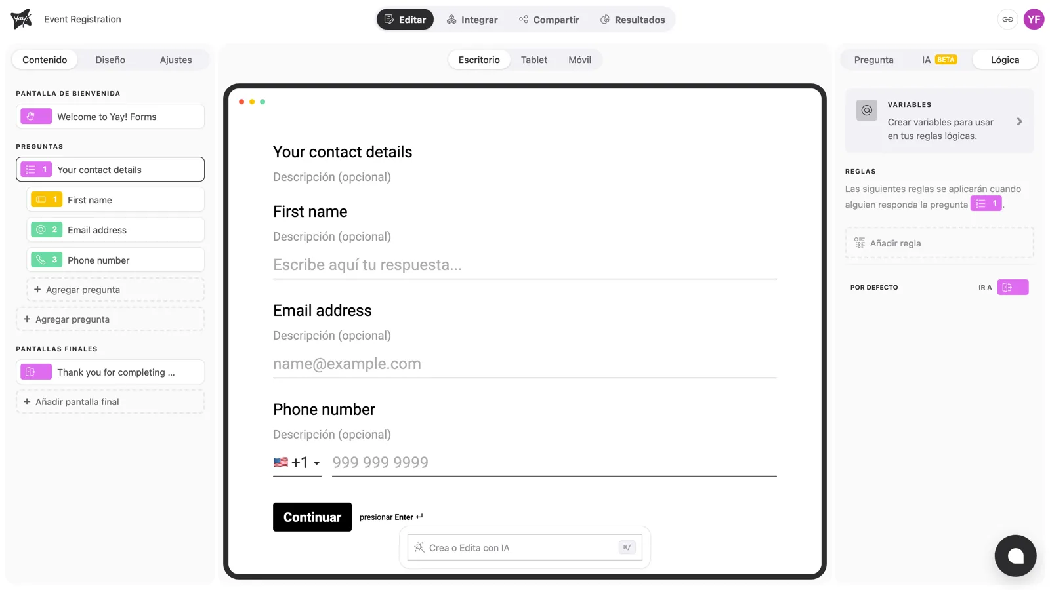Click the AI keyboard shortcut icon in prompt bar
The height and width of the screenshot is (590, 1050).
click(x=627, y=547)
